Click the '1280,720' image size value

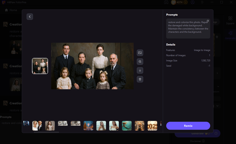(x=206, y=60)
